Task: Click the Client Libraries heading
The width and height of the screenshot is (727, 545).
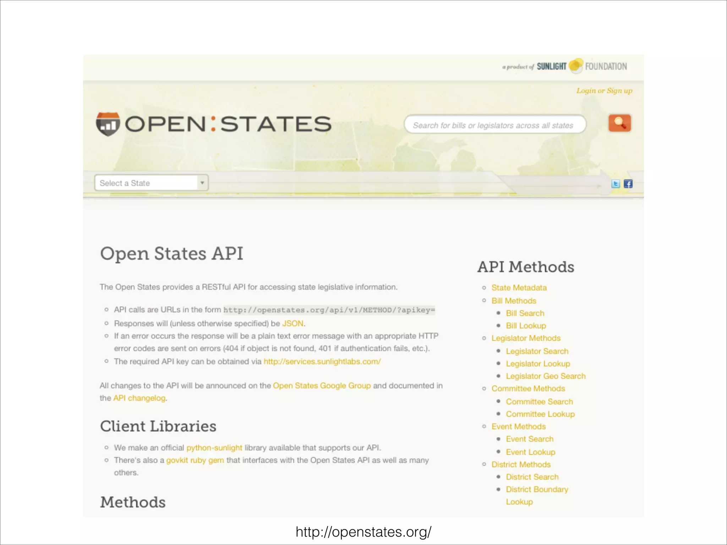Action: [x=158, y=426]
